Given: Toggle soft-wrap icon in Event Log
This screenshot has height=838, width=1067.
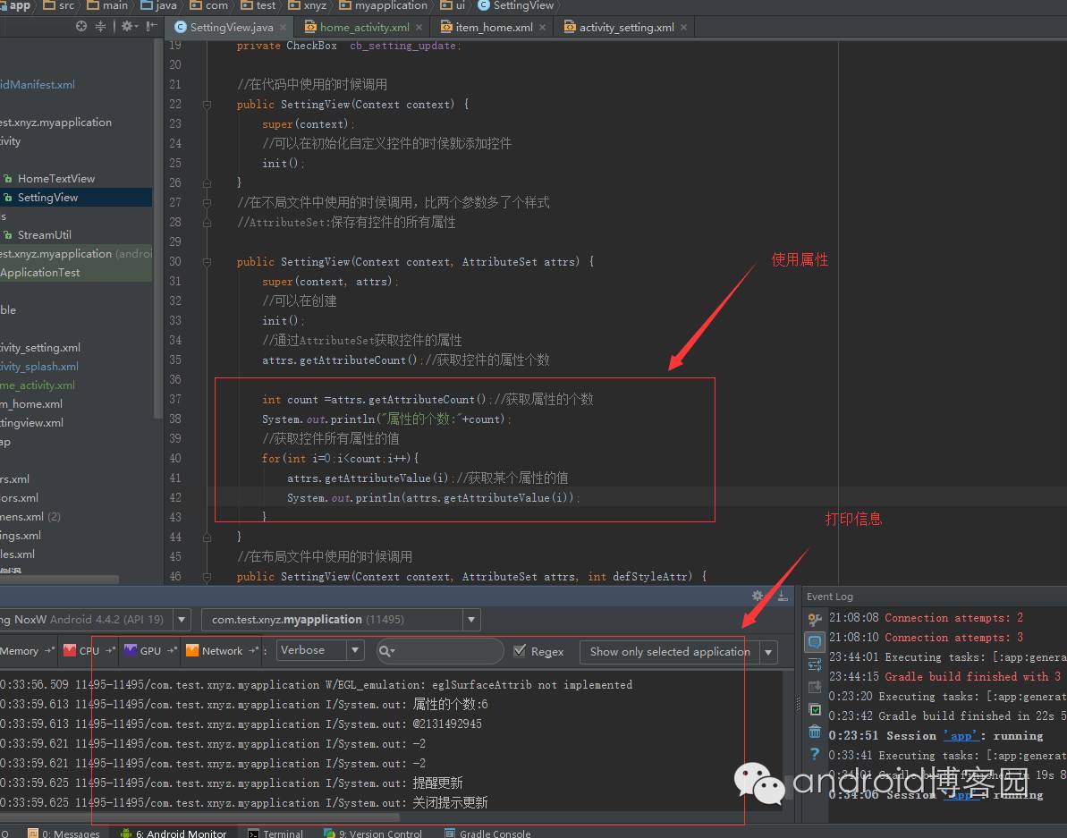Looking at the screenshot, I should tap(815, 664).
